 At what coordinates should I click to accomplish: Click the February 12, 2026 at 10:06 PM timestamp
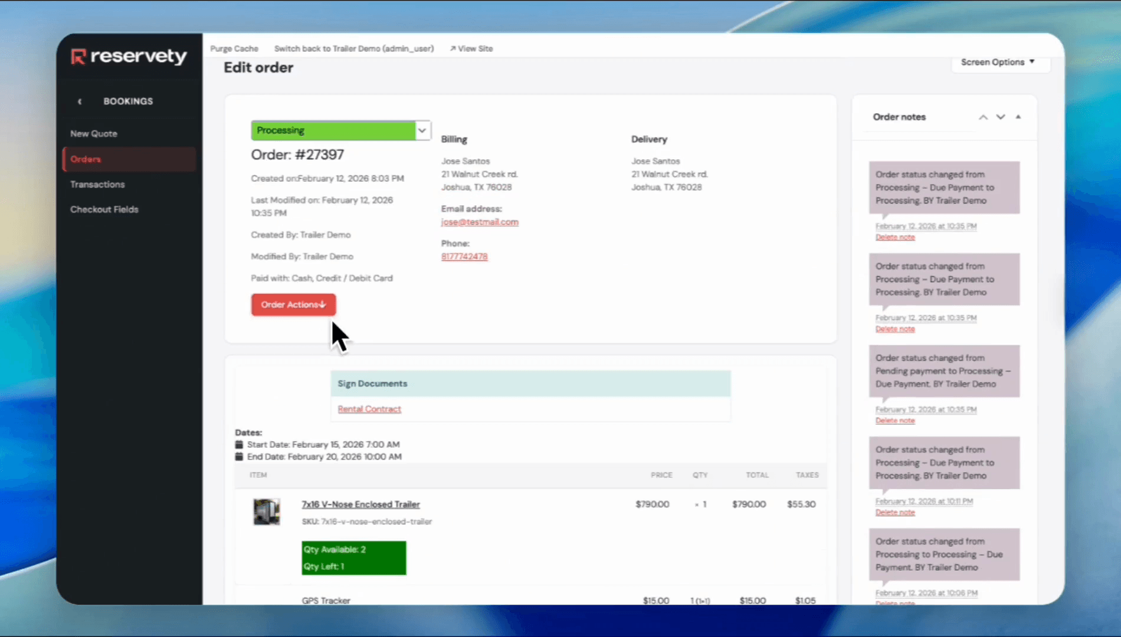tap(926, 593)
